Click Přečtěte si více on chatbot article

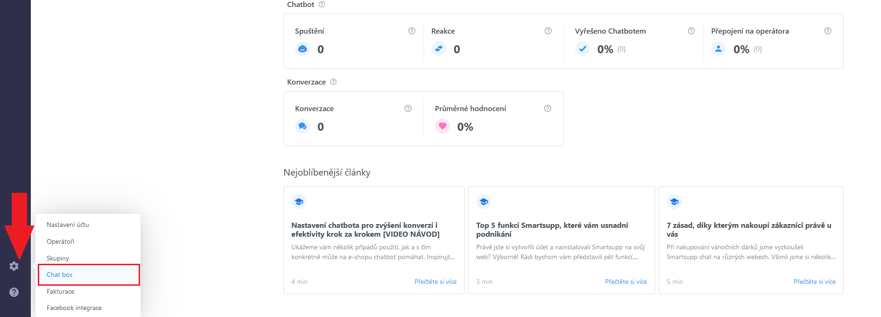(435, 282)
